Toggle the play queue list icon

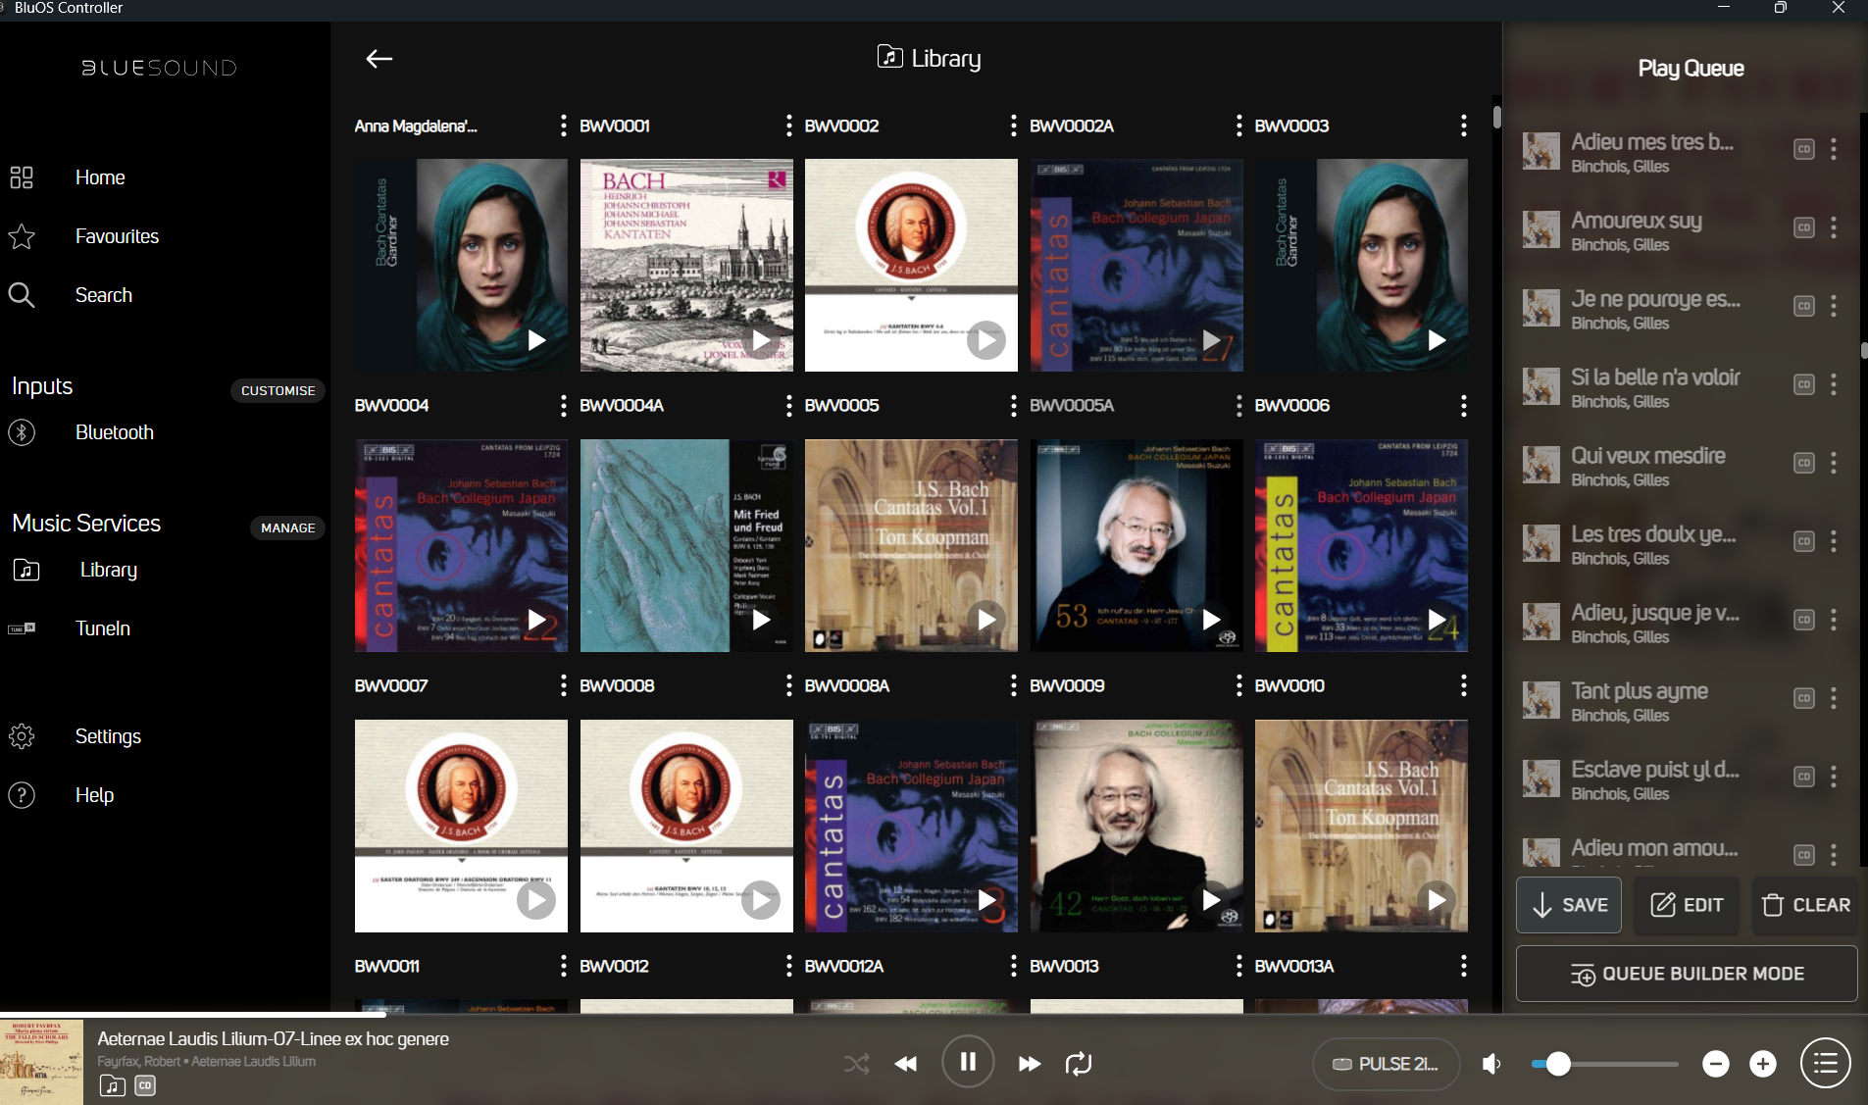pos(1825,1064)
